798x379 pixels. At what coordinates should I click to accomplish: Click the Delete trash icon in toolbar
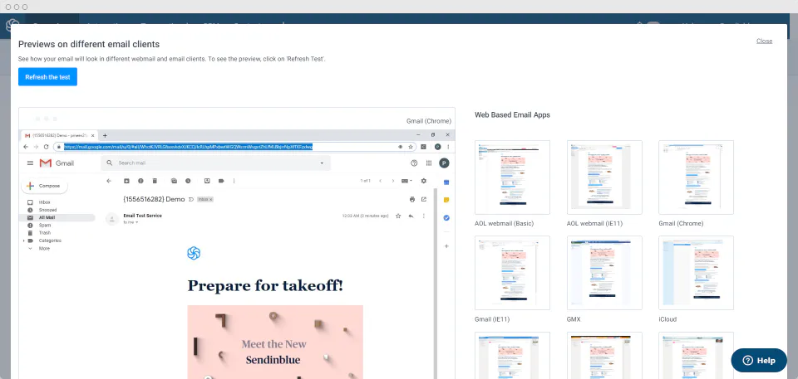[155, 181]
